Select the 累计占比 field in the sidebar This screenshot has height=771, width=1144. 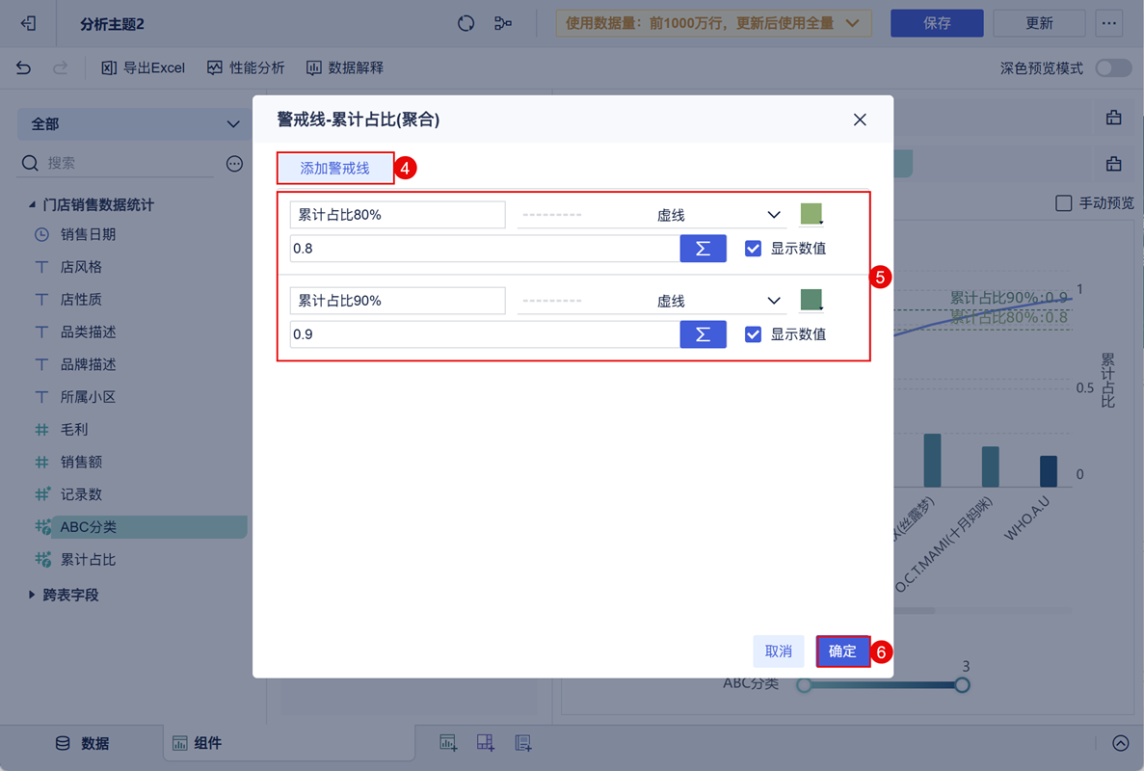[x=86, y=560]
